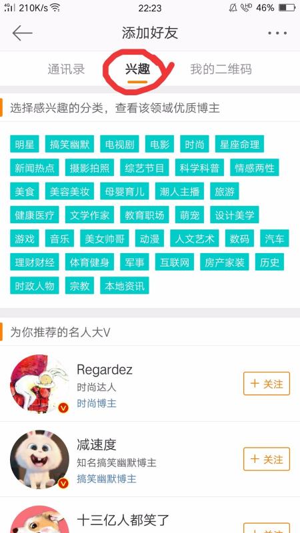Screen dimensions: 300x533
Task: Open Regardez's profile avatar
Action: (39, 384)
